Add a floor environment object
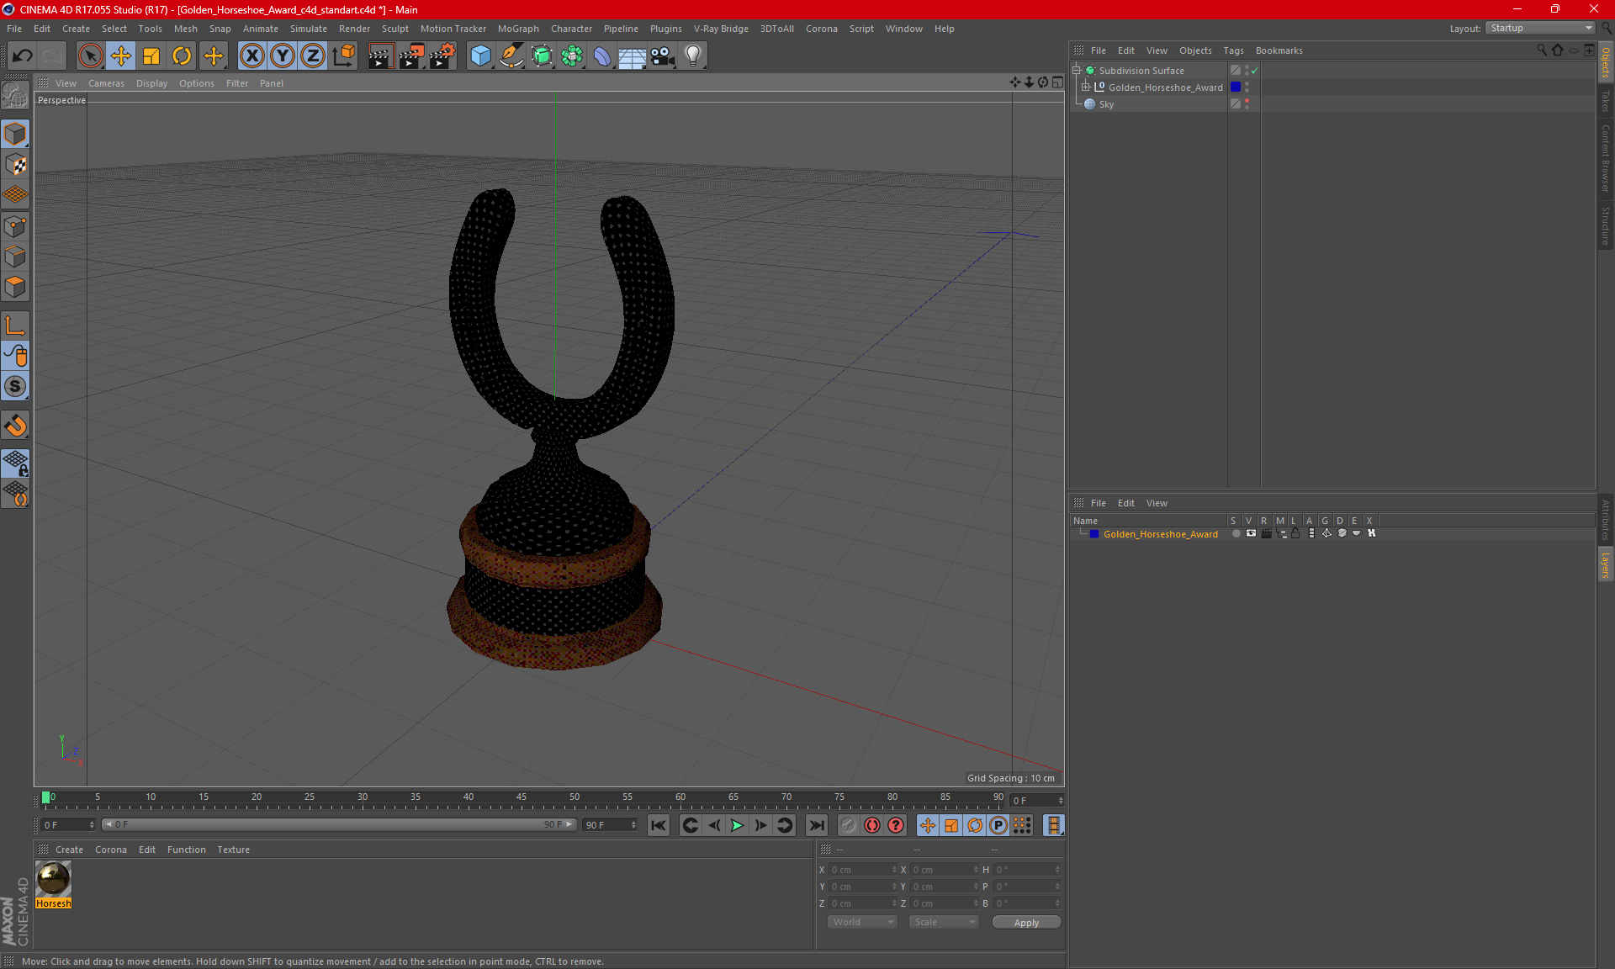The width and height of the screenshot is (1615, 969). pyautogui.click(x=633, y=56)
